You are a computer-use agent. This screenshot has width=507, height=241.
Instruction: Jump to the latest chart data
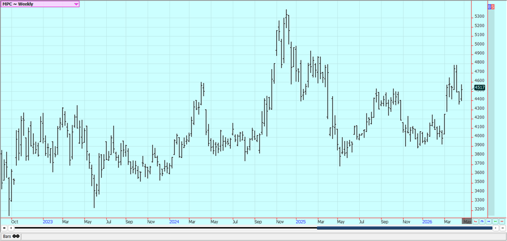pyautogui.click(x=502, y=228)
